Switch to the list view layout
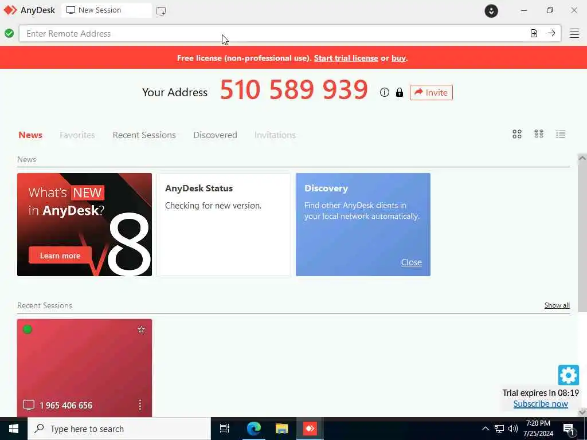Viewport: 587px width, 440px height. point(561,134)
